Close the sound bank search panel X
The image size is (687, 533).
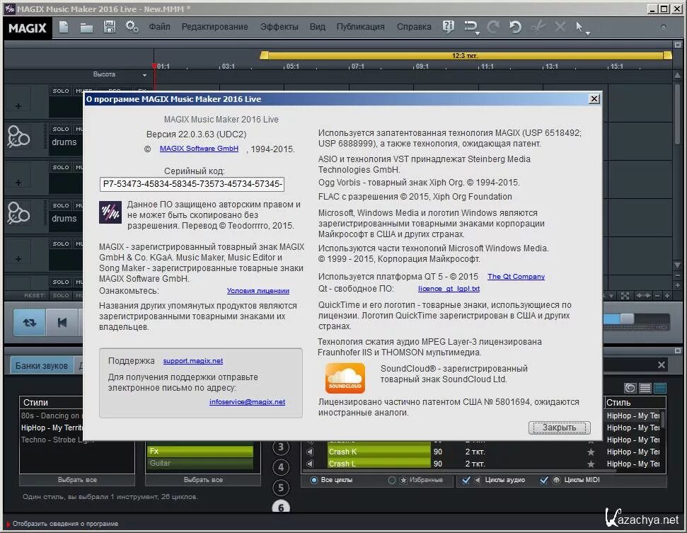pyautogui.click(x=661, y=365)
